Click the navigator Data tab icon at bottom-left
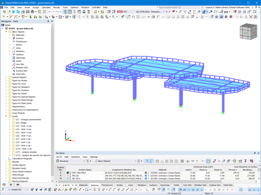Viewport: 261px width, 195px height. 4,184
